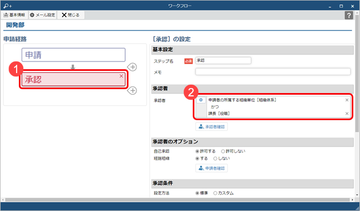
Task: Click the 承認者確認 button
Action: [x=212, y=127]
